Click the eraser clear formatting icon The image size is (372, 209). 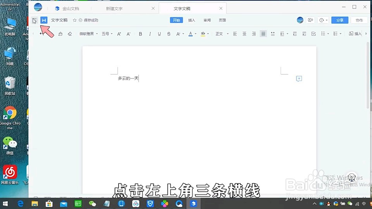(x=70, y=34)
